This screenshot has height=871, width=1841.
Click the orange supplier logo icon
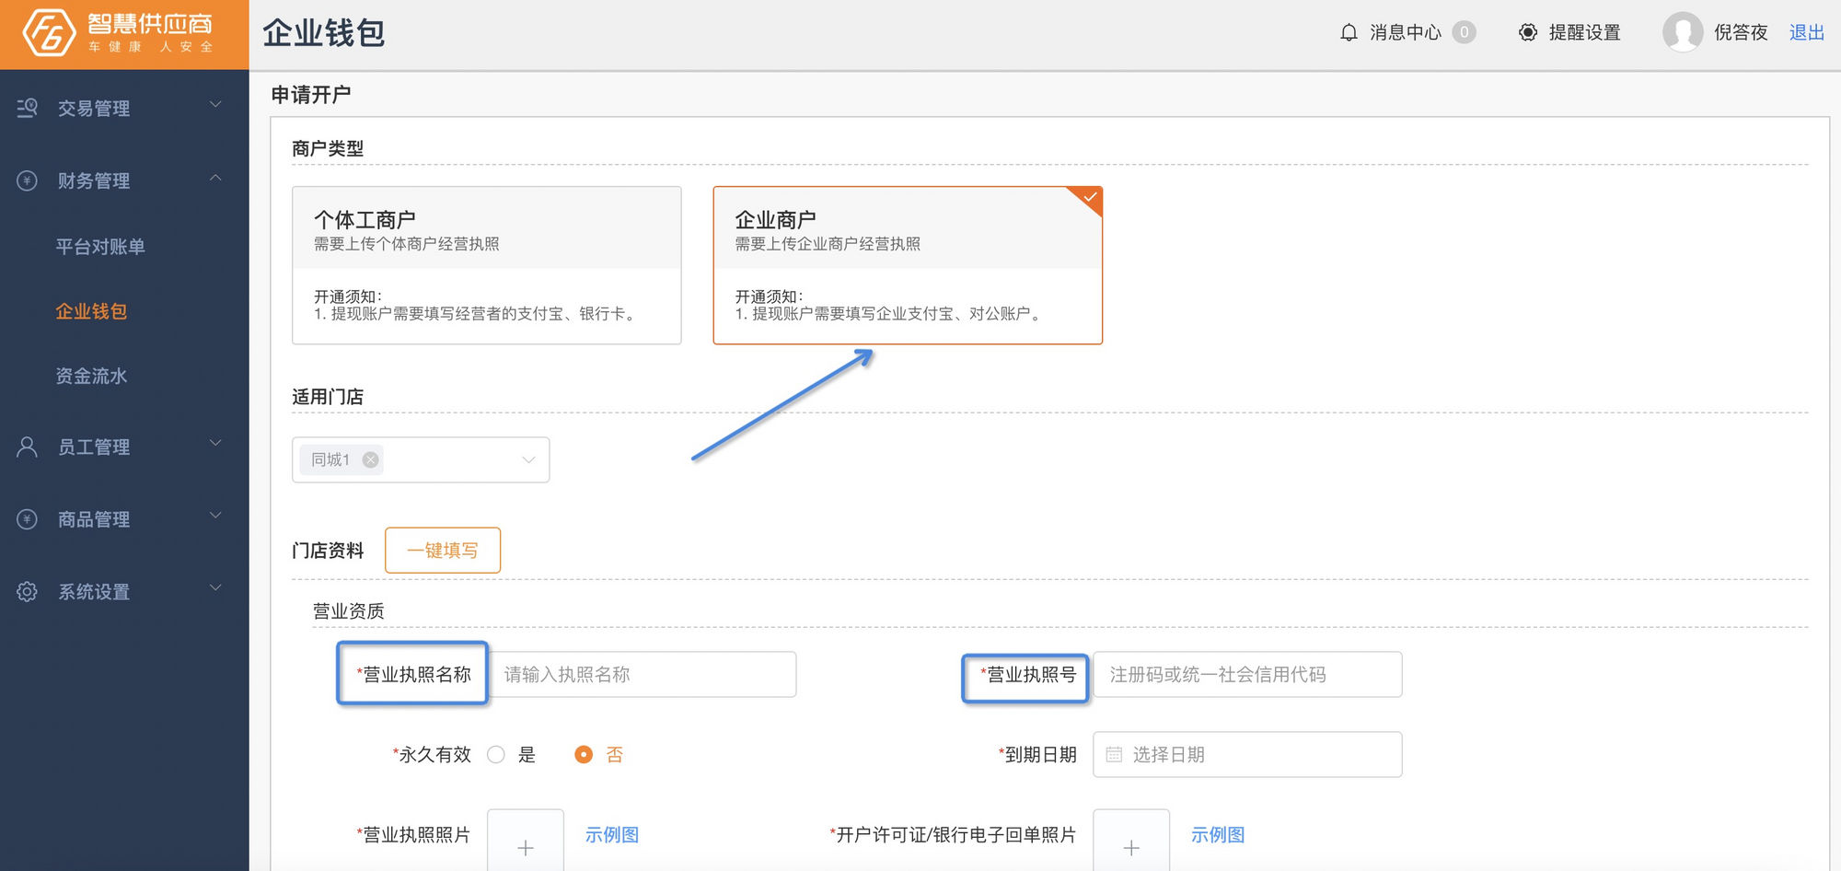[49, 33]
